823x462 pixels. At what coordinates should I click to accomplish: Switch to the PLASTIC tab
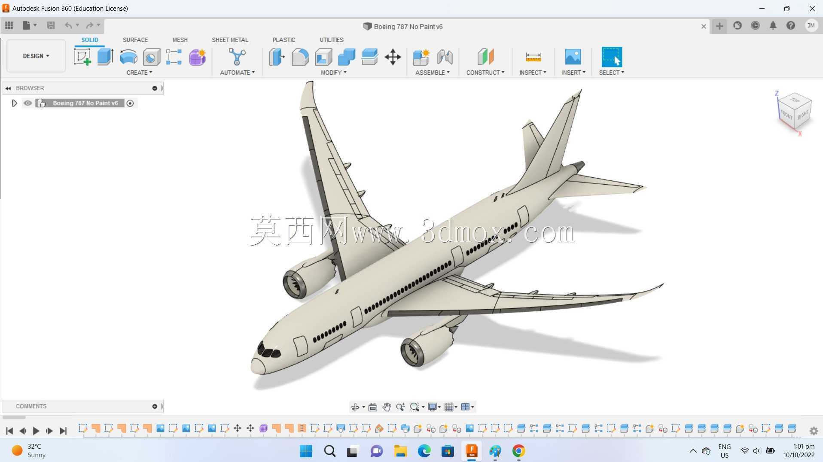pos(283,40)
